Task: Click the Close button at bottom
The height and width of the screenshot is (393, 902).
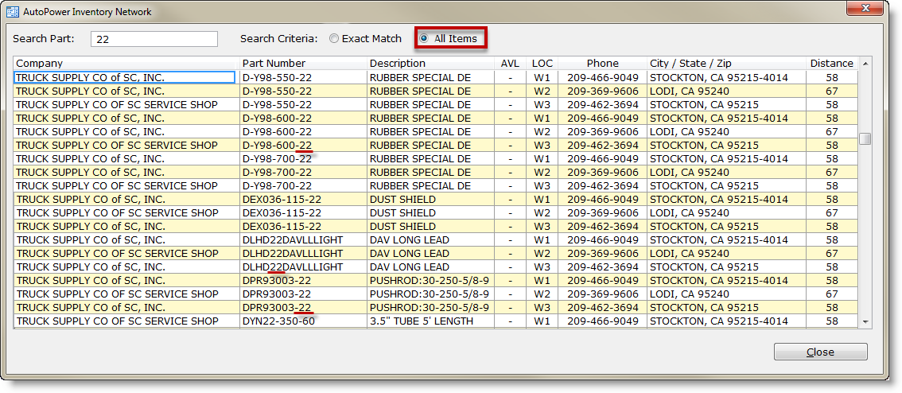Action: tap(820, 352)
